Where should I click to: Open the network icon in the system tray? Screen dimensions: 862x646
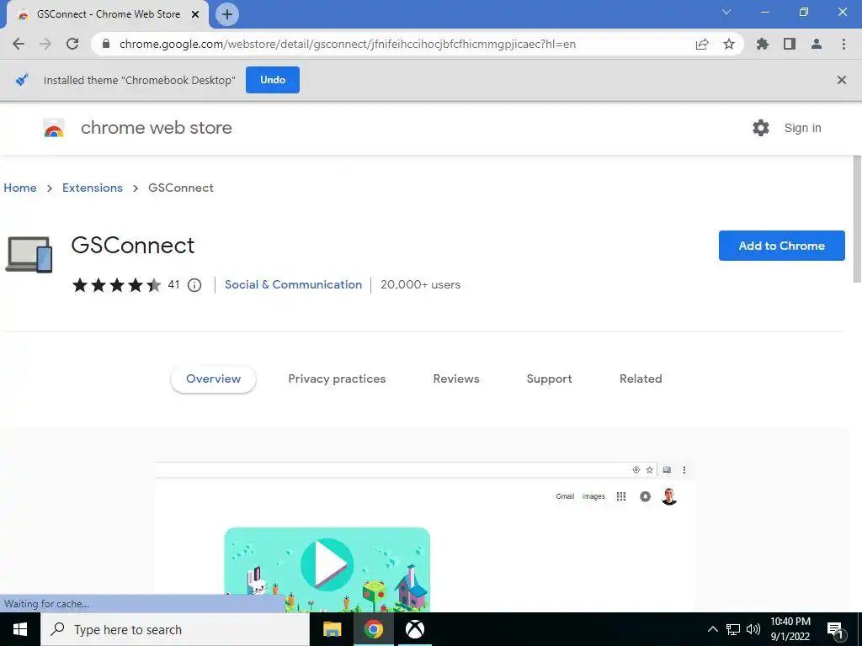733,629
